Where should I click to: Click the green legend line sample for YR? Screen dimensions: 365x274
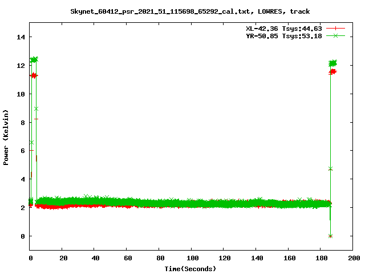point(335,35)
